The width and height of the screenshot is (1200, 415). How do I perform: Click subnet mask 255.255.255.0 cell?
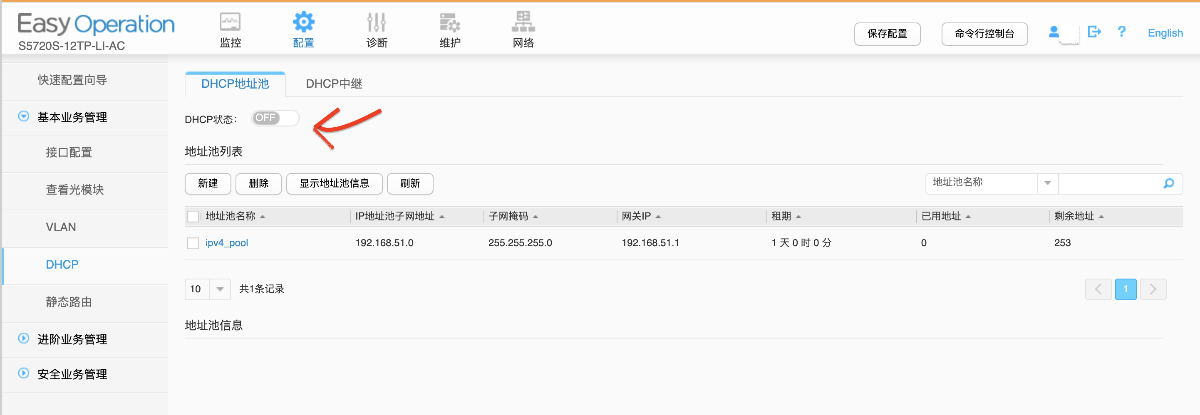[520, 243]
